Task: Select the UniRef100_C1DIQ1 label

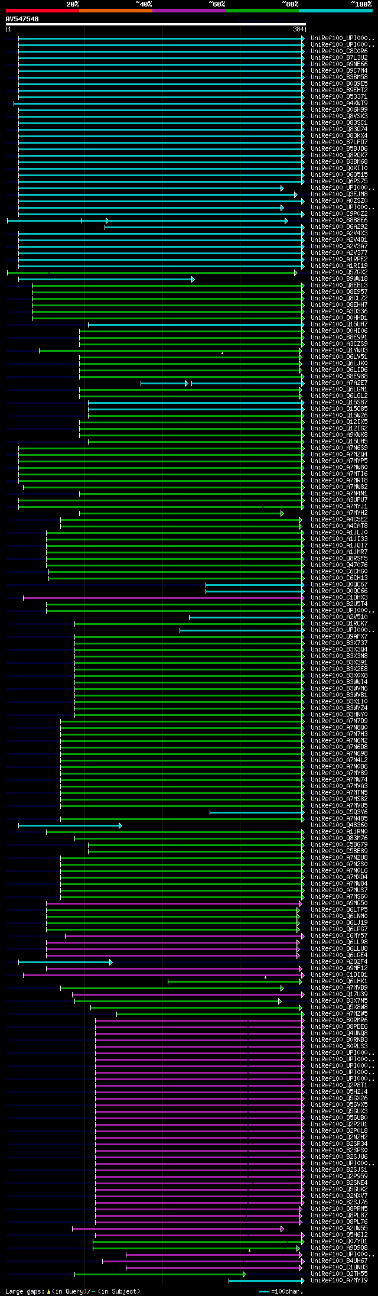Action: 339,975
